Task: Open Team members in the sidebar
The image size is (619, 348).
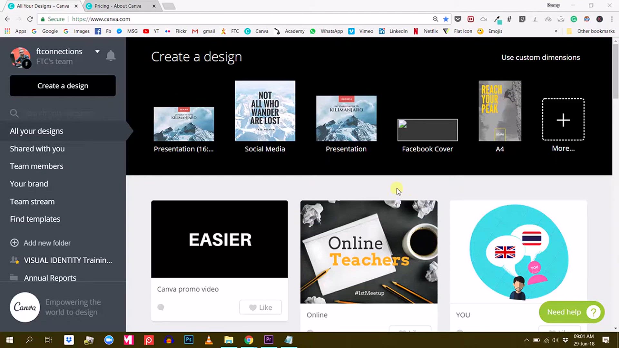Action: click(36, 166)
